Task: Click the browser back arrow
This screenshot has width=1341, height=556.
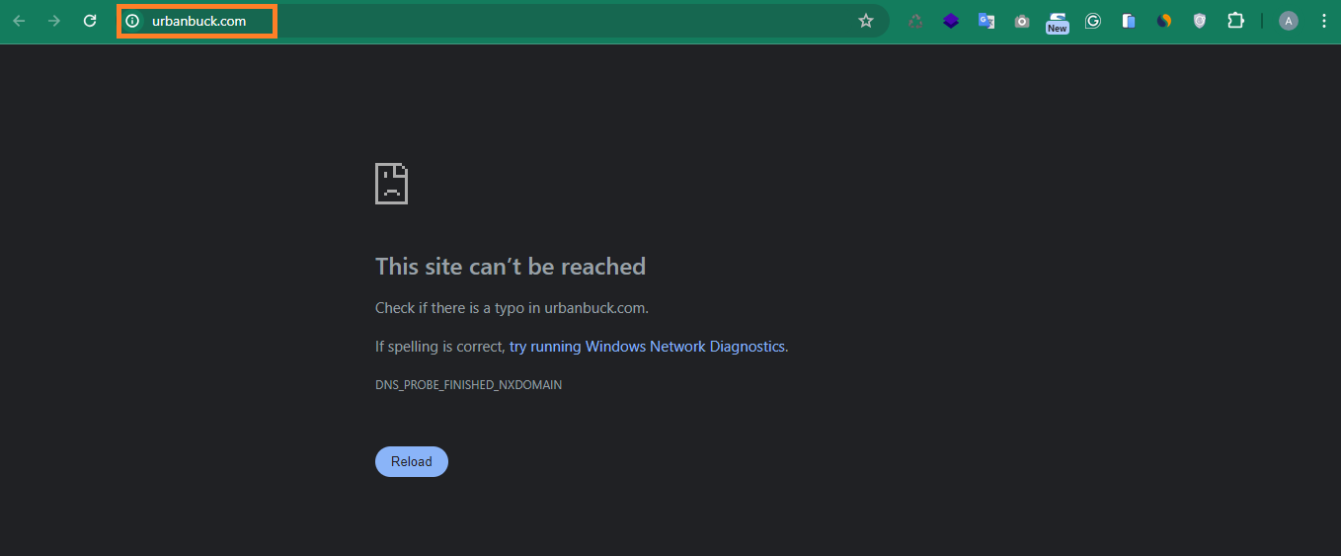Action: pos(19,21)
